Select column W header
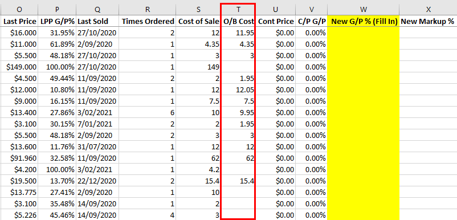Image resolution: width=457 pixels, height=220 pixels. (363, 9)
